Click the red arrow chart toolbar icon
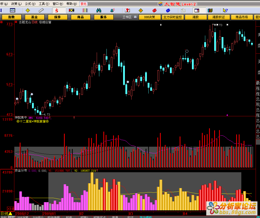Image resolution: width=260 pixels, height=218 pixels. click(127, 10)
